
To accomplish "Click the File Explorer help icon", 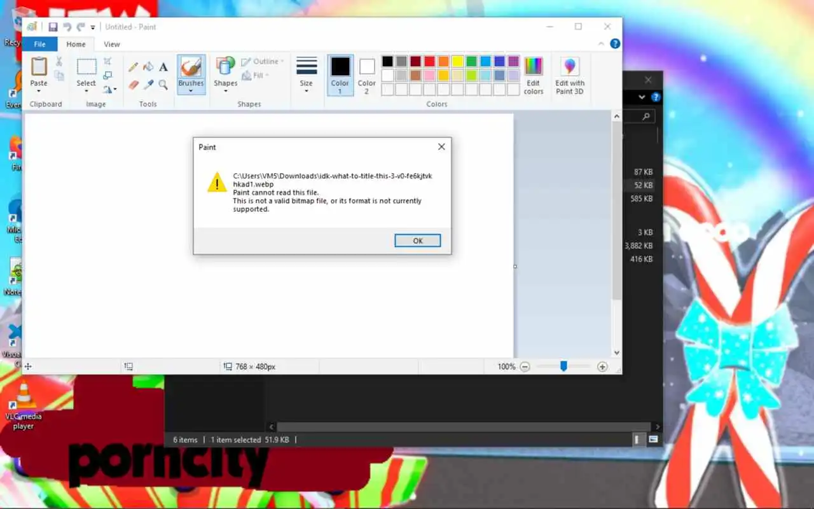I will (x=656, y=97).
